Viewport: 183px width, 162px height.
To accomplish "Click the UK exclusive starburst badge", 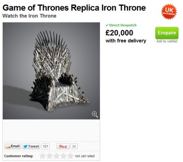I will click(169, 12).
